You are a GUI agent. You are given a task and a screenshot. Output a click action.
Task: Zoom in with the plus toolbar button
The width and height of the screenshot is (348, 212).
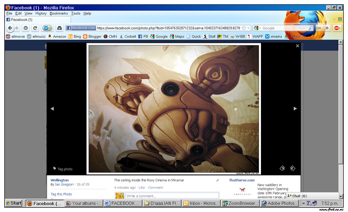[327, 28]
